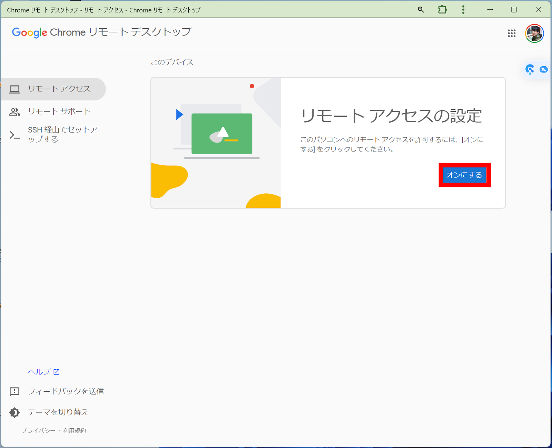Click the theme brightness icon
The image size is (552, 448).
point(14,412)
